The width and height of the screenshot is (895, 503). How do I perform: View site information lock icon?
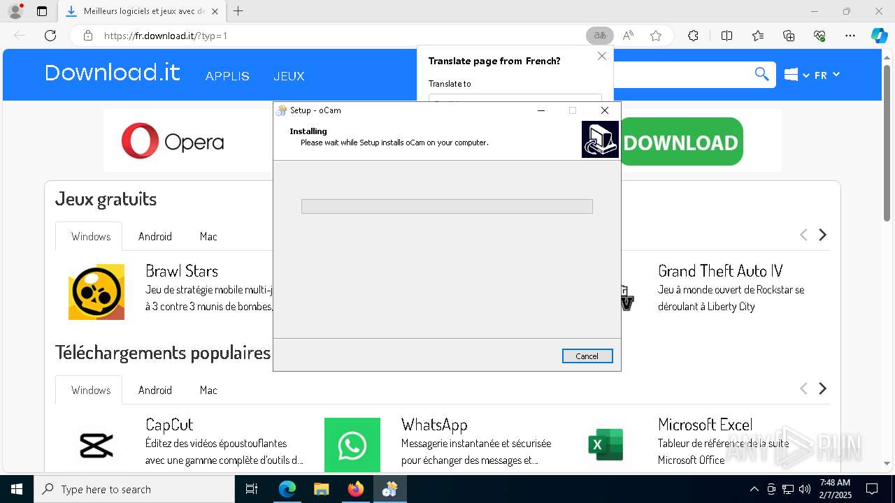88,36
